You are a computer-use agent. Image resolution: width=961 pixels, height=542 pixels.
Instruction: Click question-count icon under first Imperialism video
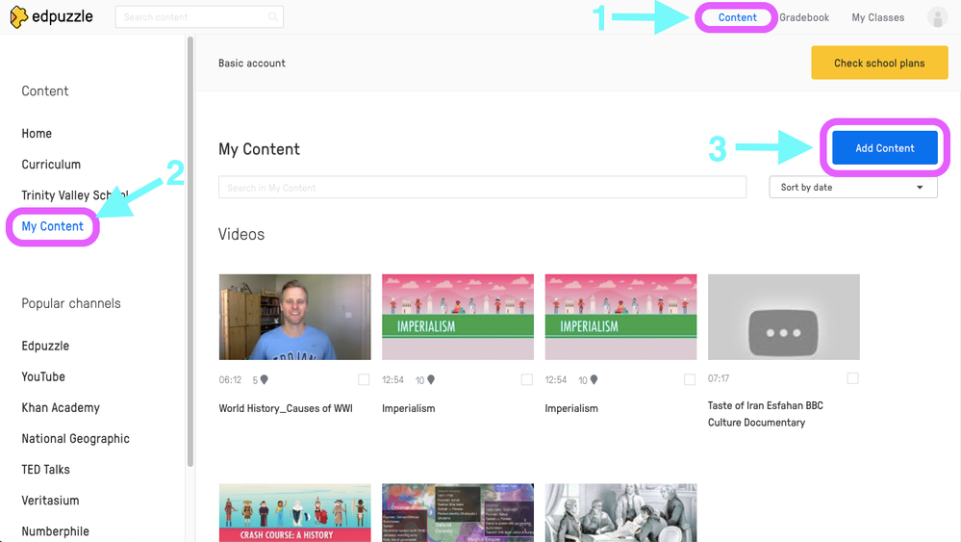pos(431,380)
